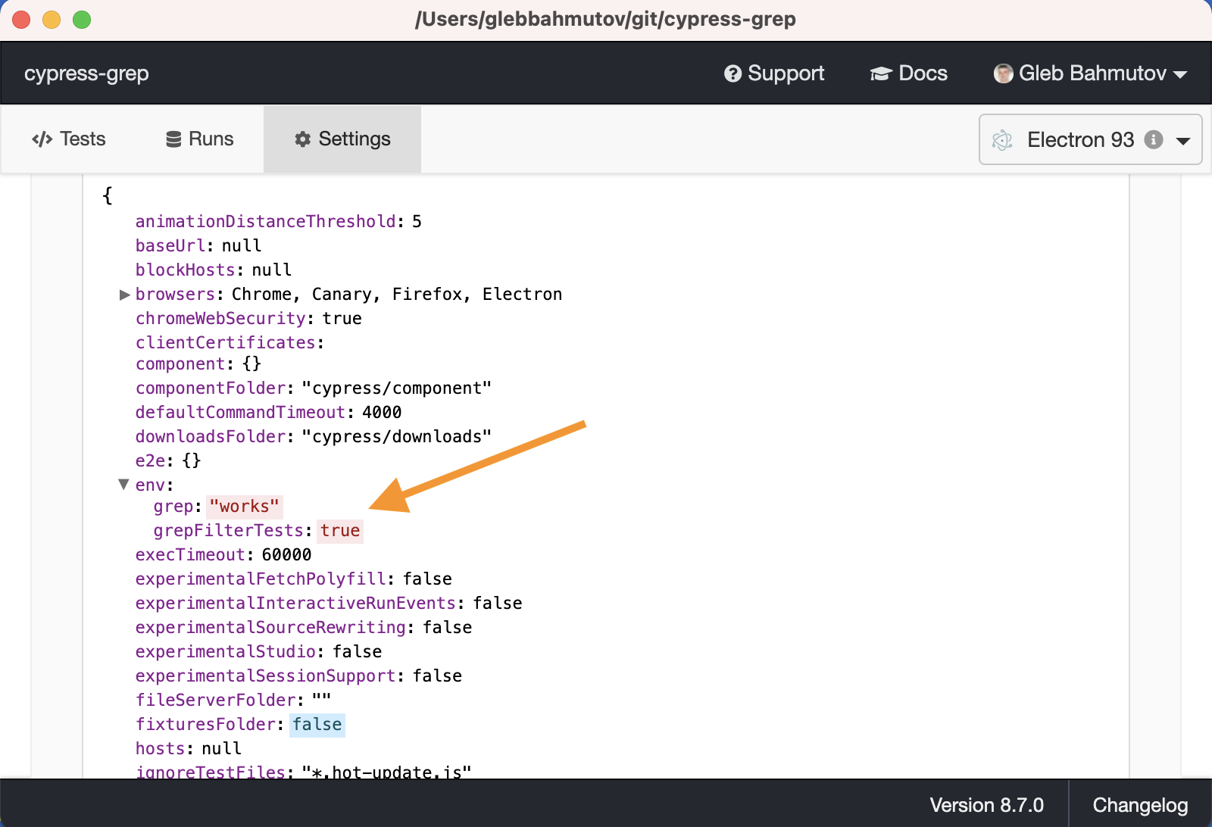Image resolution: width=1212 pixels, height=827 pixels.
Task: Click the fixturesFolder key
Action: (205, 724)
